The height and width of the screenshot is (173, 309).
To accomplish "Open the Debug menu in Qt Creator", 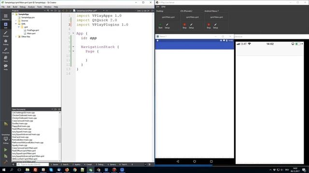I will [23, 7].
